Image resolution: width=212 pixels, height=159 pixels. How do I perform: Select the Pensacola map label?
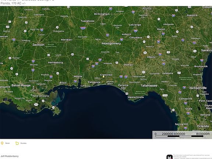(94, 82)
